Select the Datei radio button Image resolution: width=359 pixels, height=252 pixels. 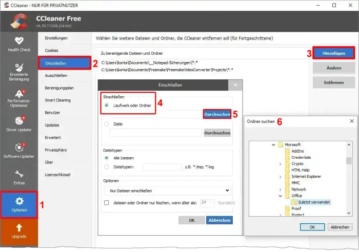pos(107,124)
